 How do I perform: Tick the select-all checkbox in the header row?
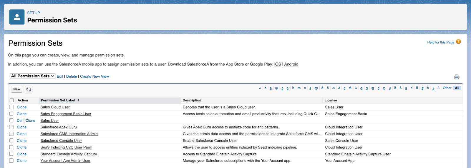pos(11,100)
